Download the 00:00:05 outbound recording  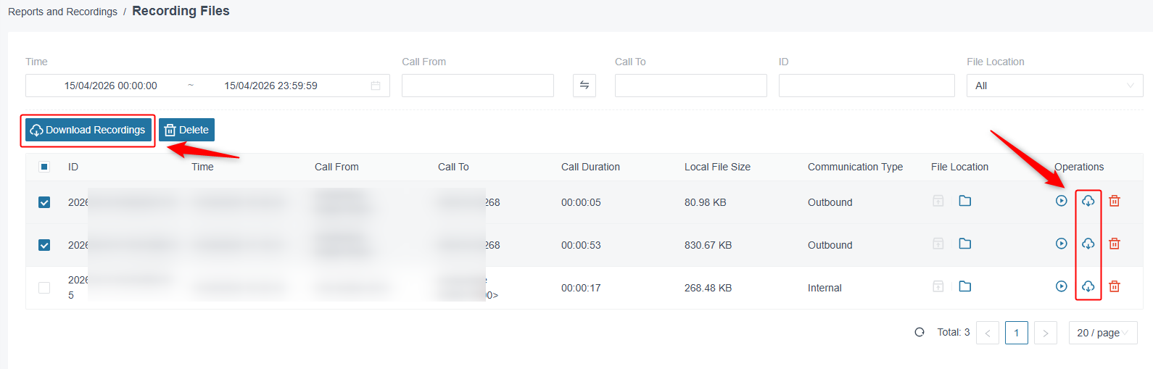click(x=1088, y=201)
